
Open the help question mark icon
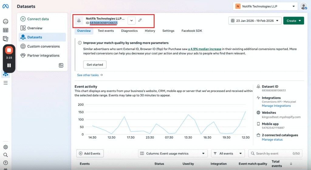pyautogui.click(x=5, y=163)
